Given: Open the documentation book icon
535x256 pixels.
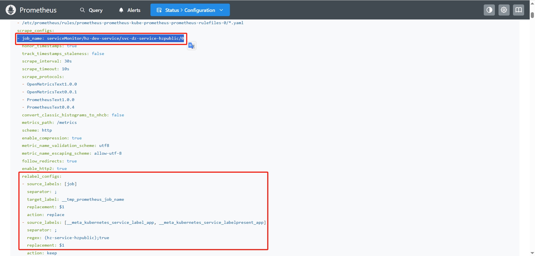Looking at the screenshot, I should pyautogui.click(x=518, y=10).
